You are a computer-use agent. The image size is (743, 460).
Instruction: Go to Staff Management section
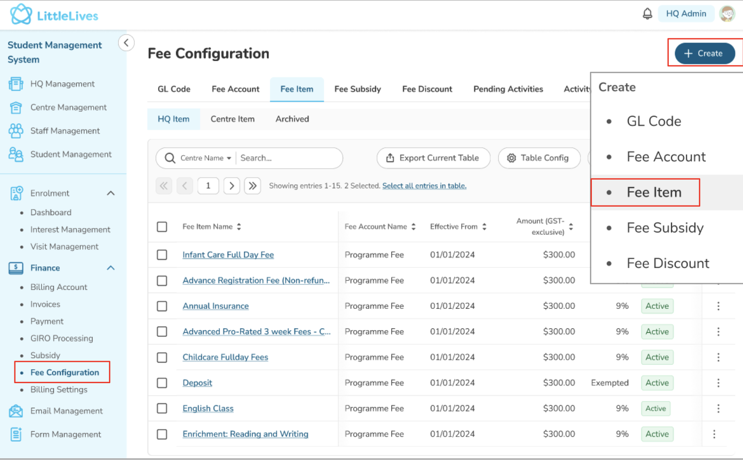pos(65,131)
